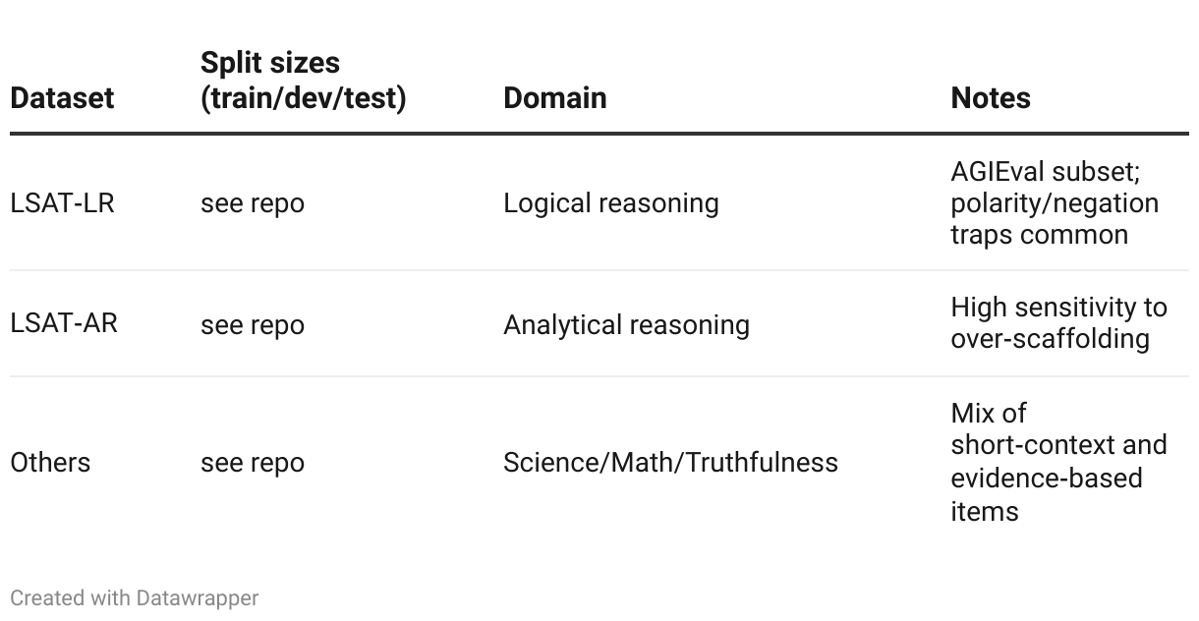1199x621 pixels.
Task: Click the '(train/dev/test)' header text
Action: [303, 98]
